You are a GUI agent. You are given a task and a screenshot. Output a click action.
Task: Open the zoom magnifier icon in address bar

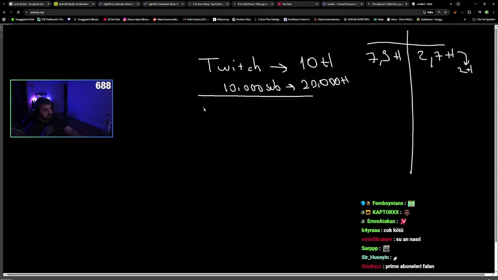439,12
